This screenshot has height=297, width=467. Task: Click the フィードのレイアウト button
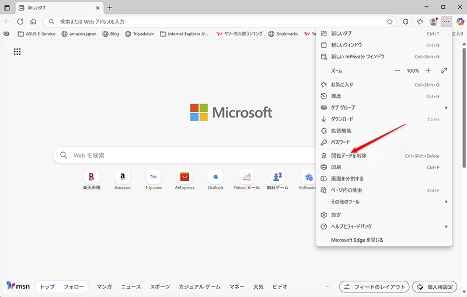[374, 287]
